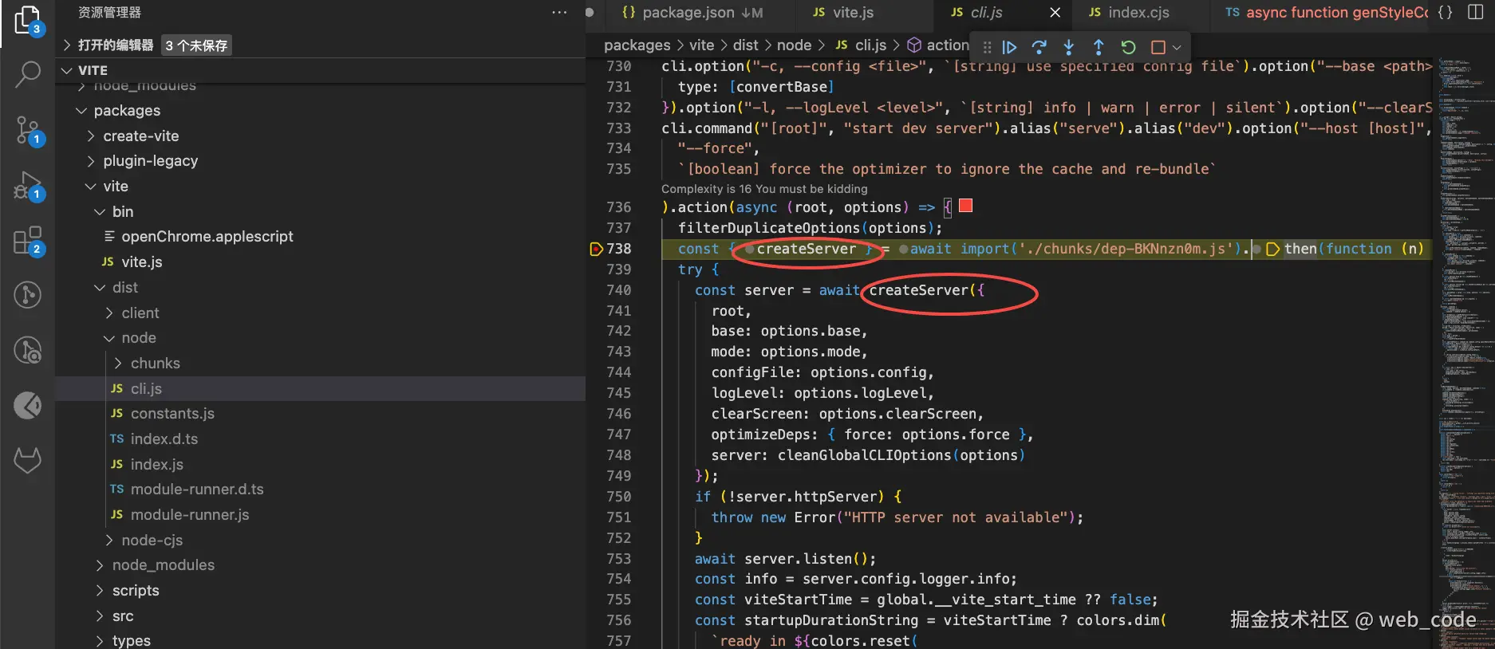Switch to the package.json tab

[692, 12]
